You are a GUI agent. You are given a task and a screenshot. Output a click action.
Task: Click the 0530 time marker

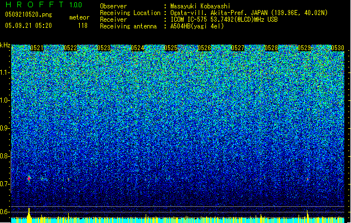pyautogui.click(x=338, y=48)
